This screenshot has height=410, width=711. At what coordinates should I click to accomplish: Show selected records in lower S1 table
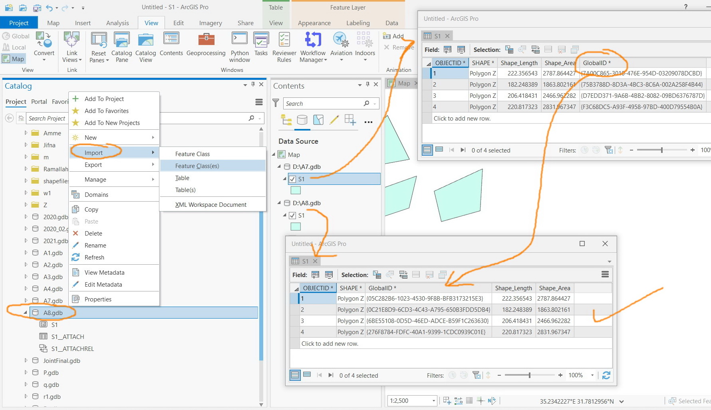[307, 374]
